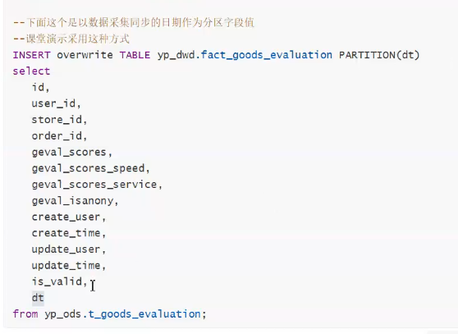Click the update_user column line
The height and width of the screenshot is (334, 458).
69,249
